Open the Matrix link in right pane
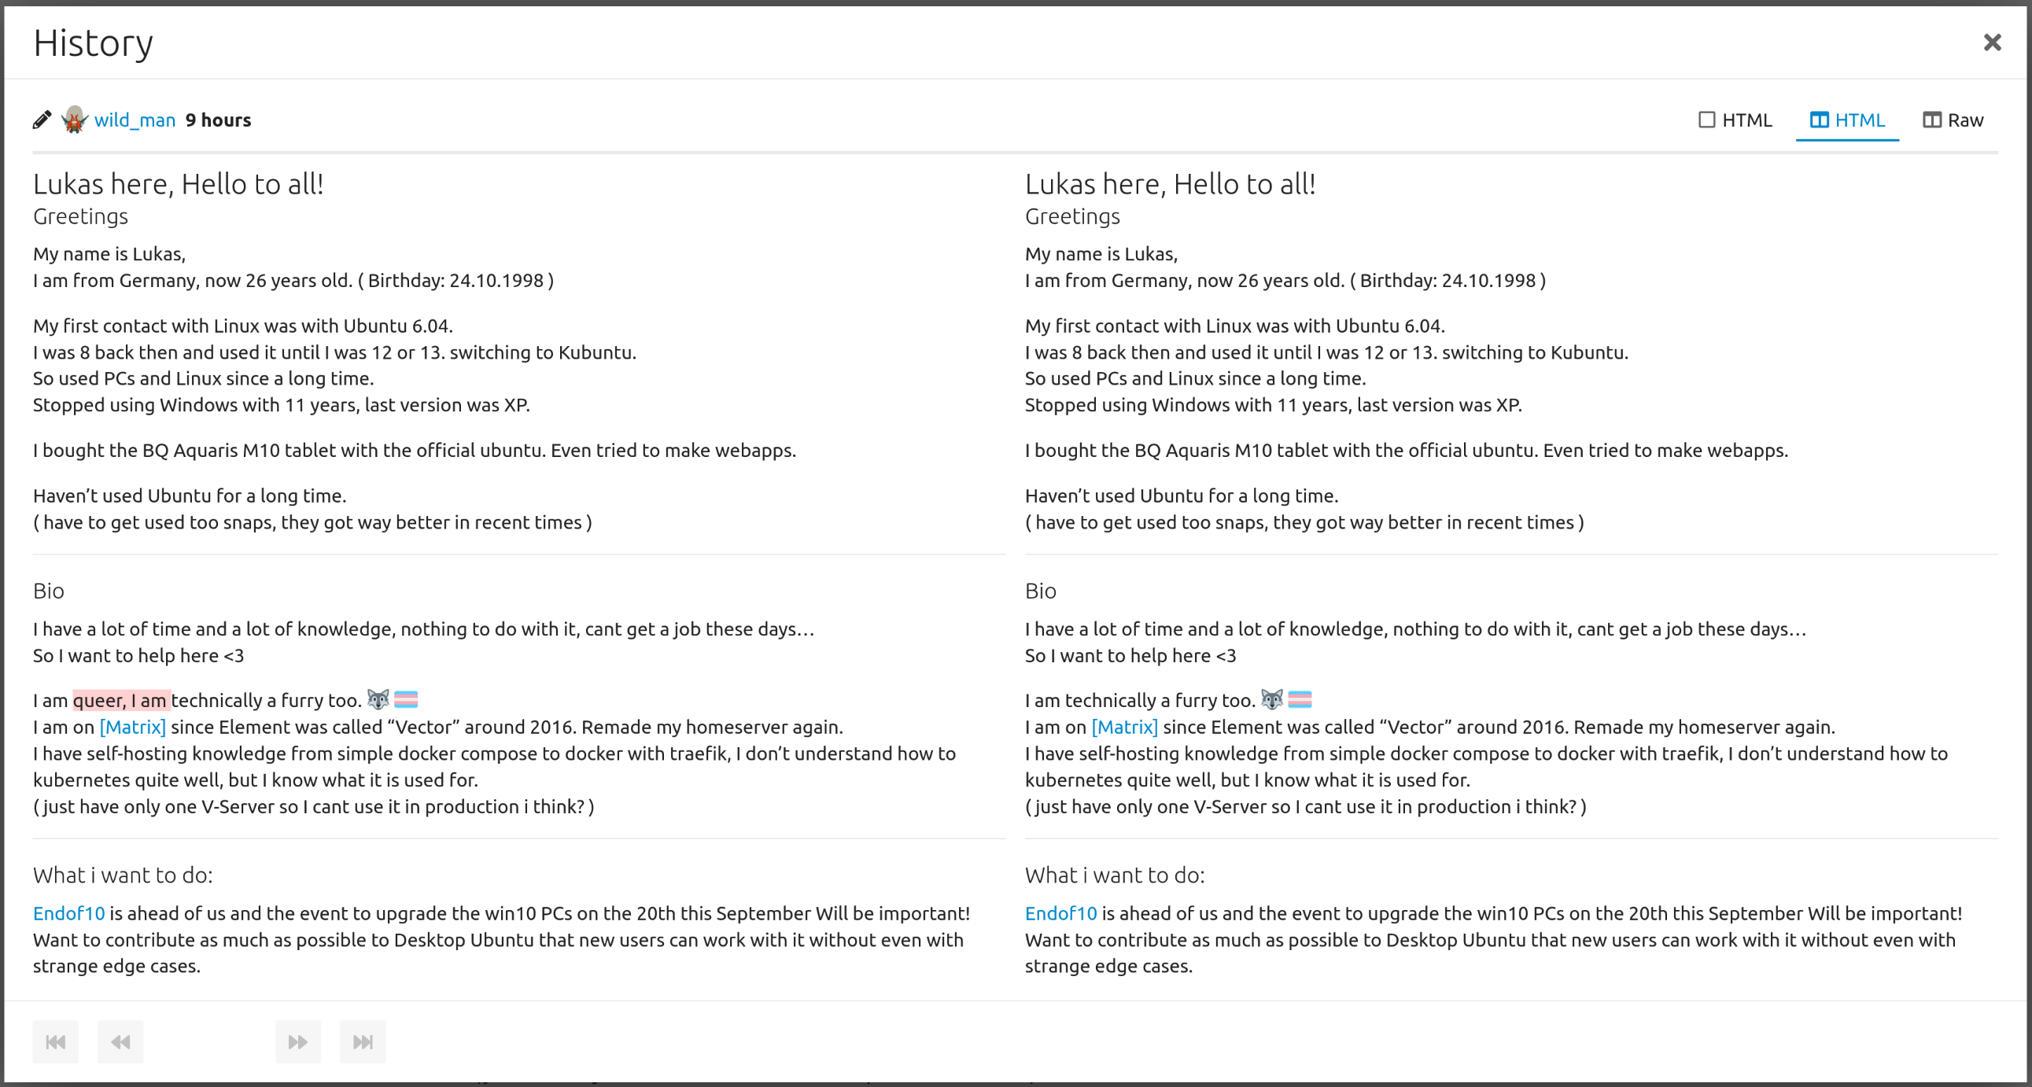The width and height of the screenshot is (2032, 1087). tap(1124, 727)
